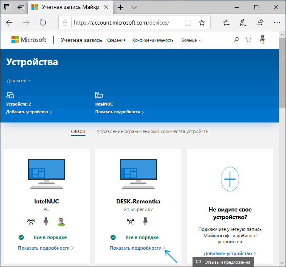Refresh the page
Screen dimensions: 286x267
[x=43, y=22]
